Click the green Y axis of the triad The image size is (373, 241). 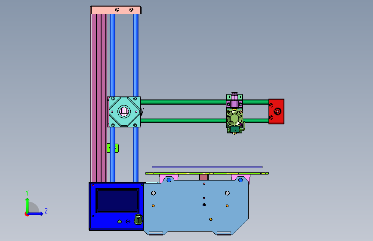tap(28, 205)
